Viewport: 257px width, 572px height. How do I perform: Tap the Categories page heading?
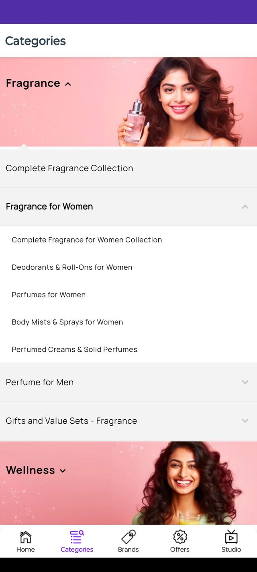tap(35, 41)
